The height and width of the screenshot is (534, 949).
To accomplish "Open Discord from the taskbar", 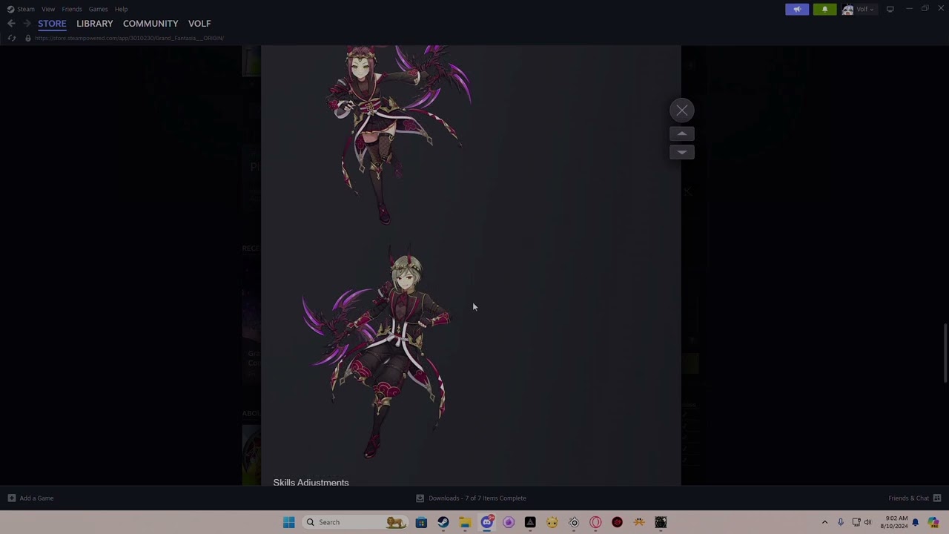I will click(x=487, y=522).
